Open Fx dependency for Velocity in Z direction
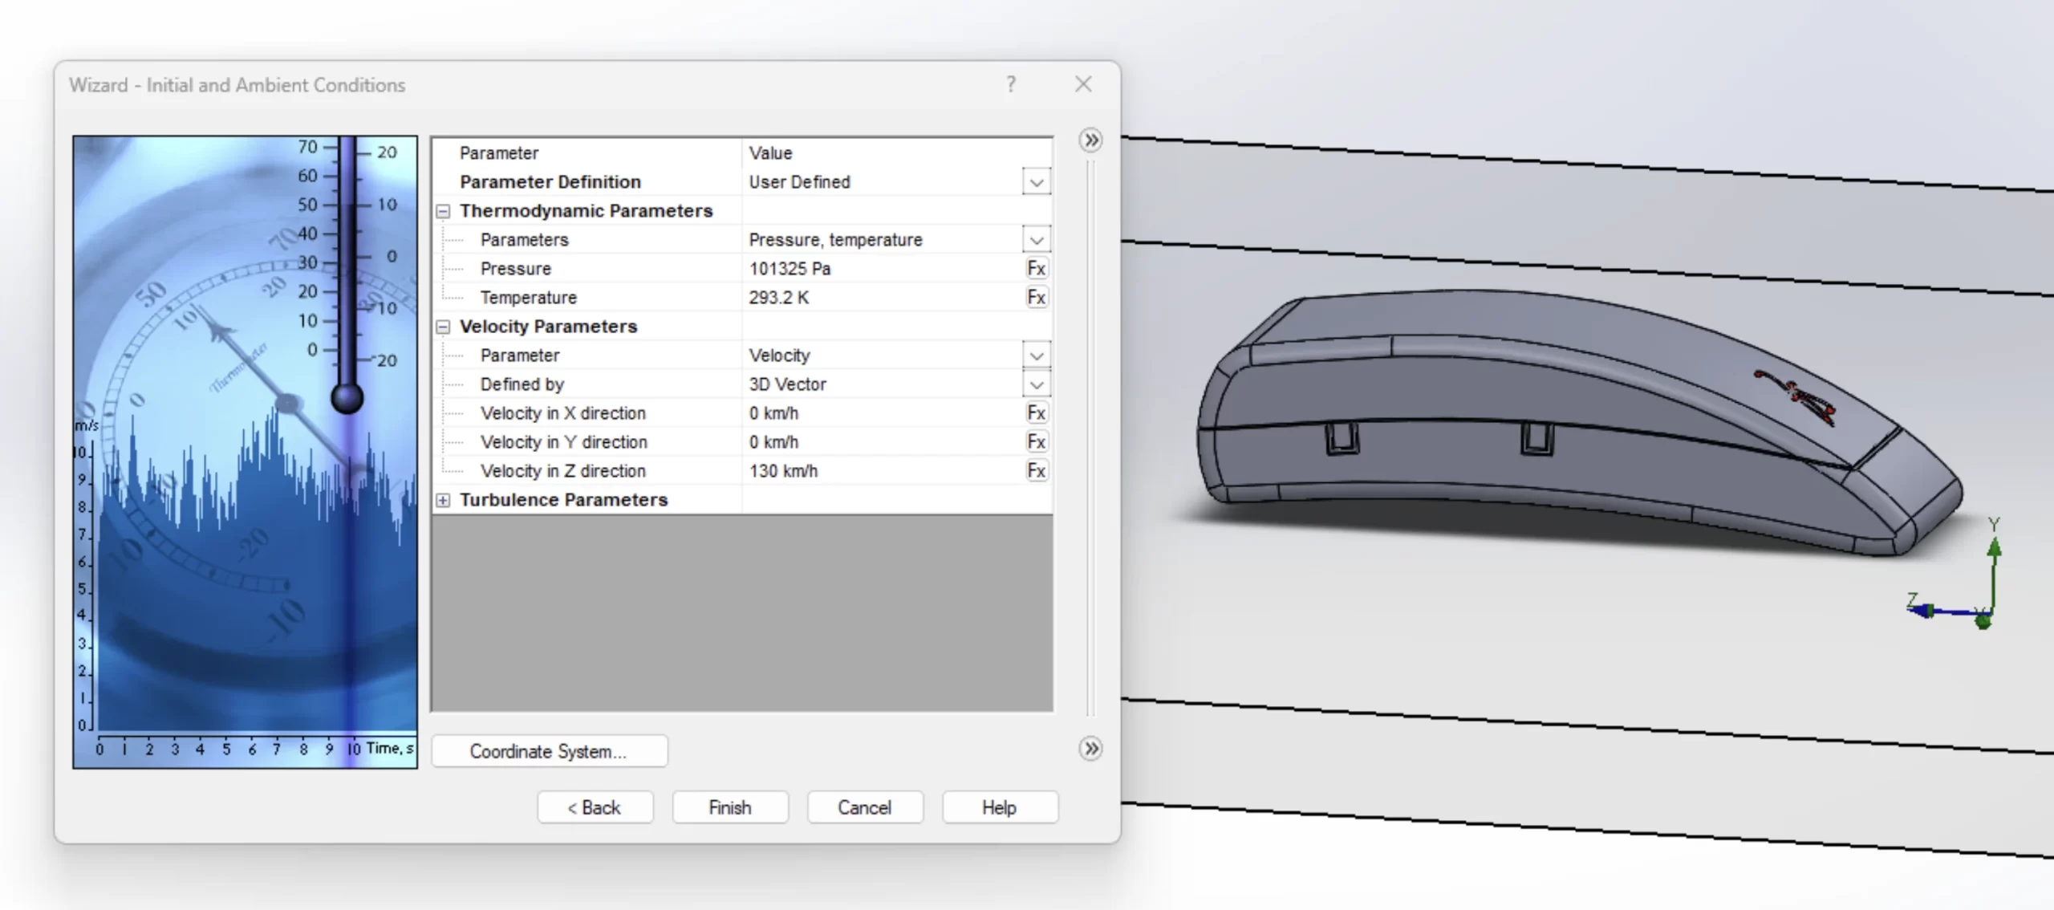Screen dimensions: 2054x910 click(x=1036, y=470)
